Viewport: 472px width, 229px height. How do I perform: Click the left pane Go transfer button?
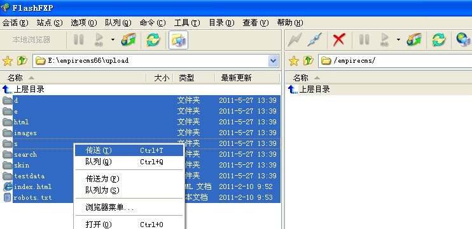(x=99, y=39)
